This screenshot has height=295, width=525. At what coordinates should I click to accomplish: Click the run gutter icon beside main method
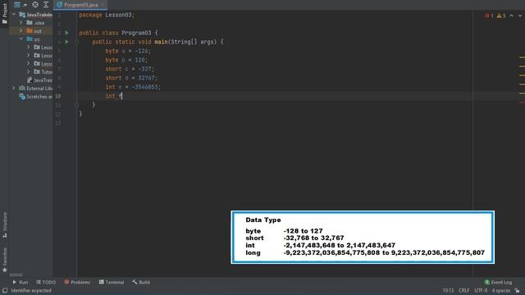tap(67, 42)
